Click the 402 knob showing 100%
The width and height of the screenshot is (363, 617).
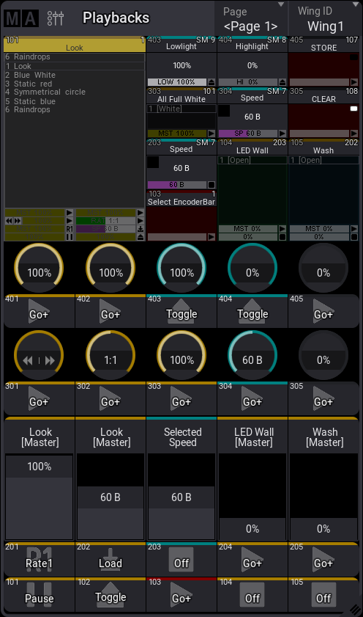coord(111,268)
